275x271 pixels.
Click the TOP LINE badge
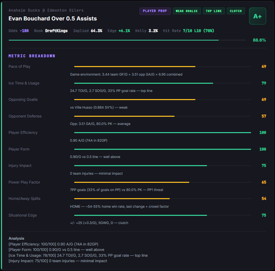pyautogui.click(x=214, y=11)
